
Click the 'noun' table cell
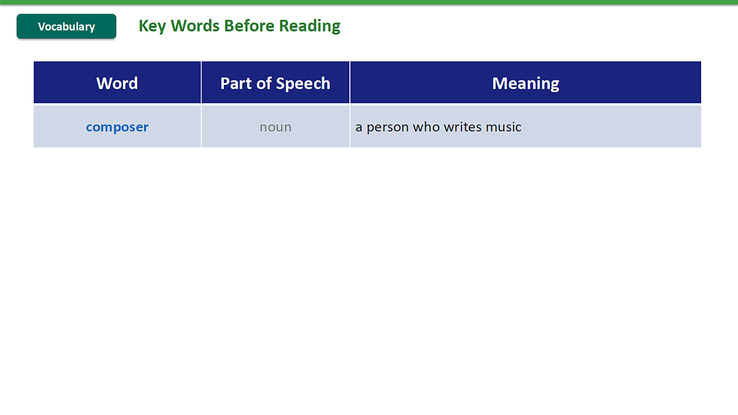point(276,127)
